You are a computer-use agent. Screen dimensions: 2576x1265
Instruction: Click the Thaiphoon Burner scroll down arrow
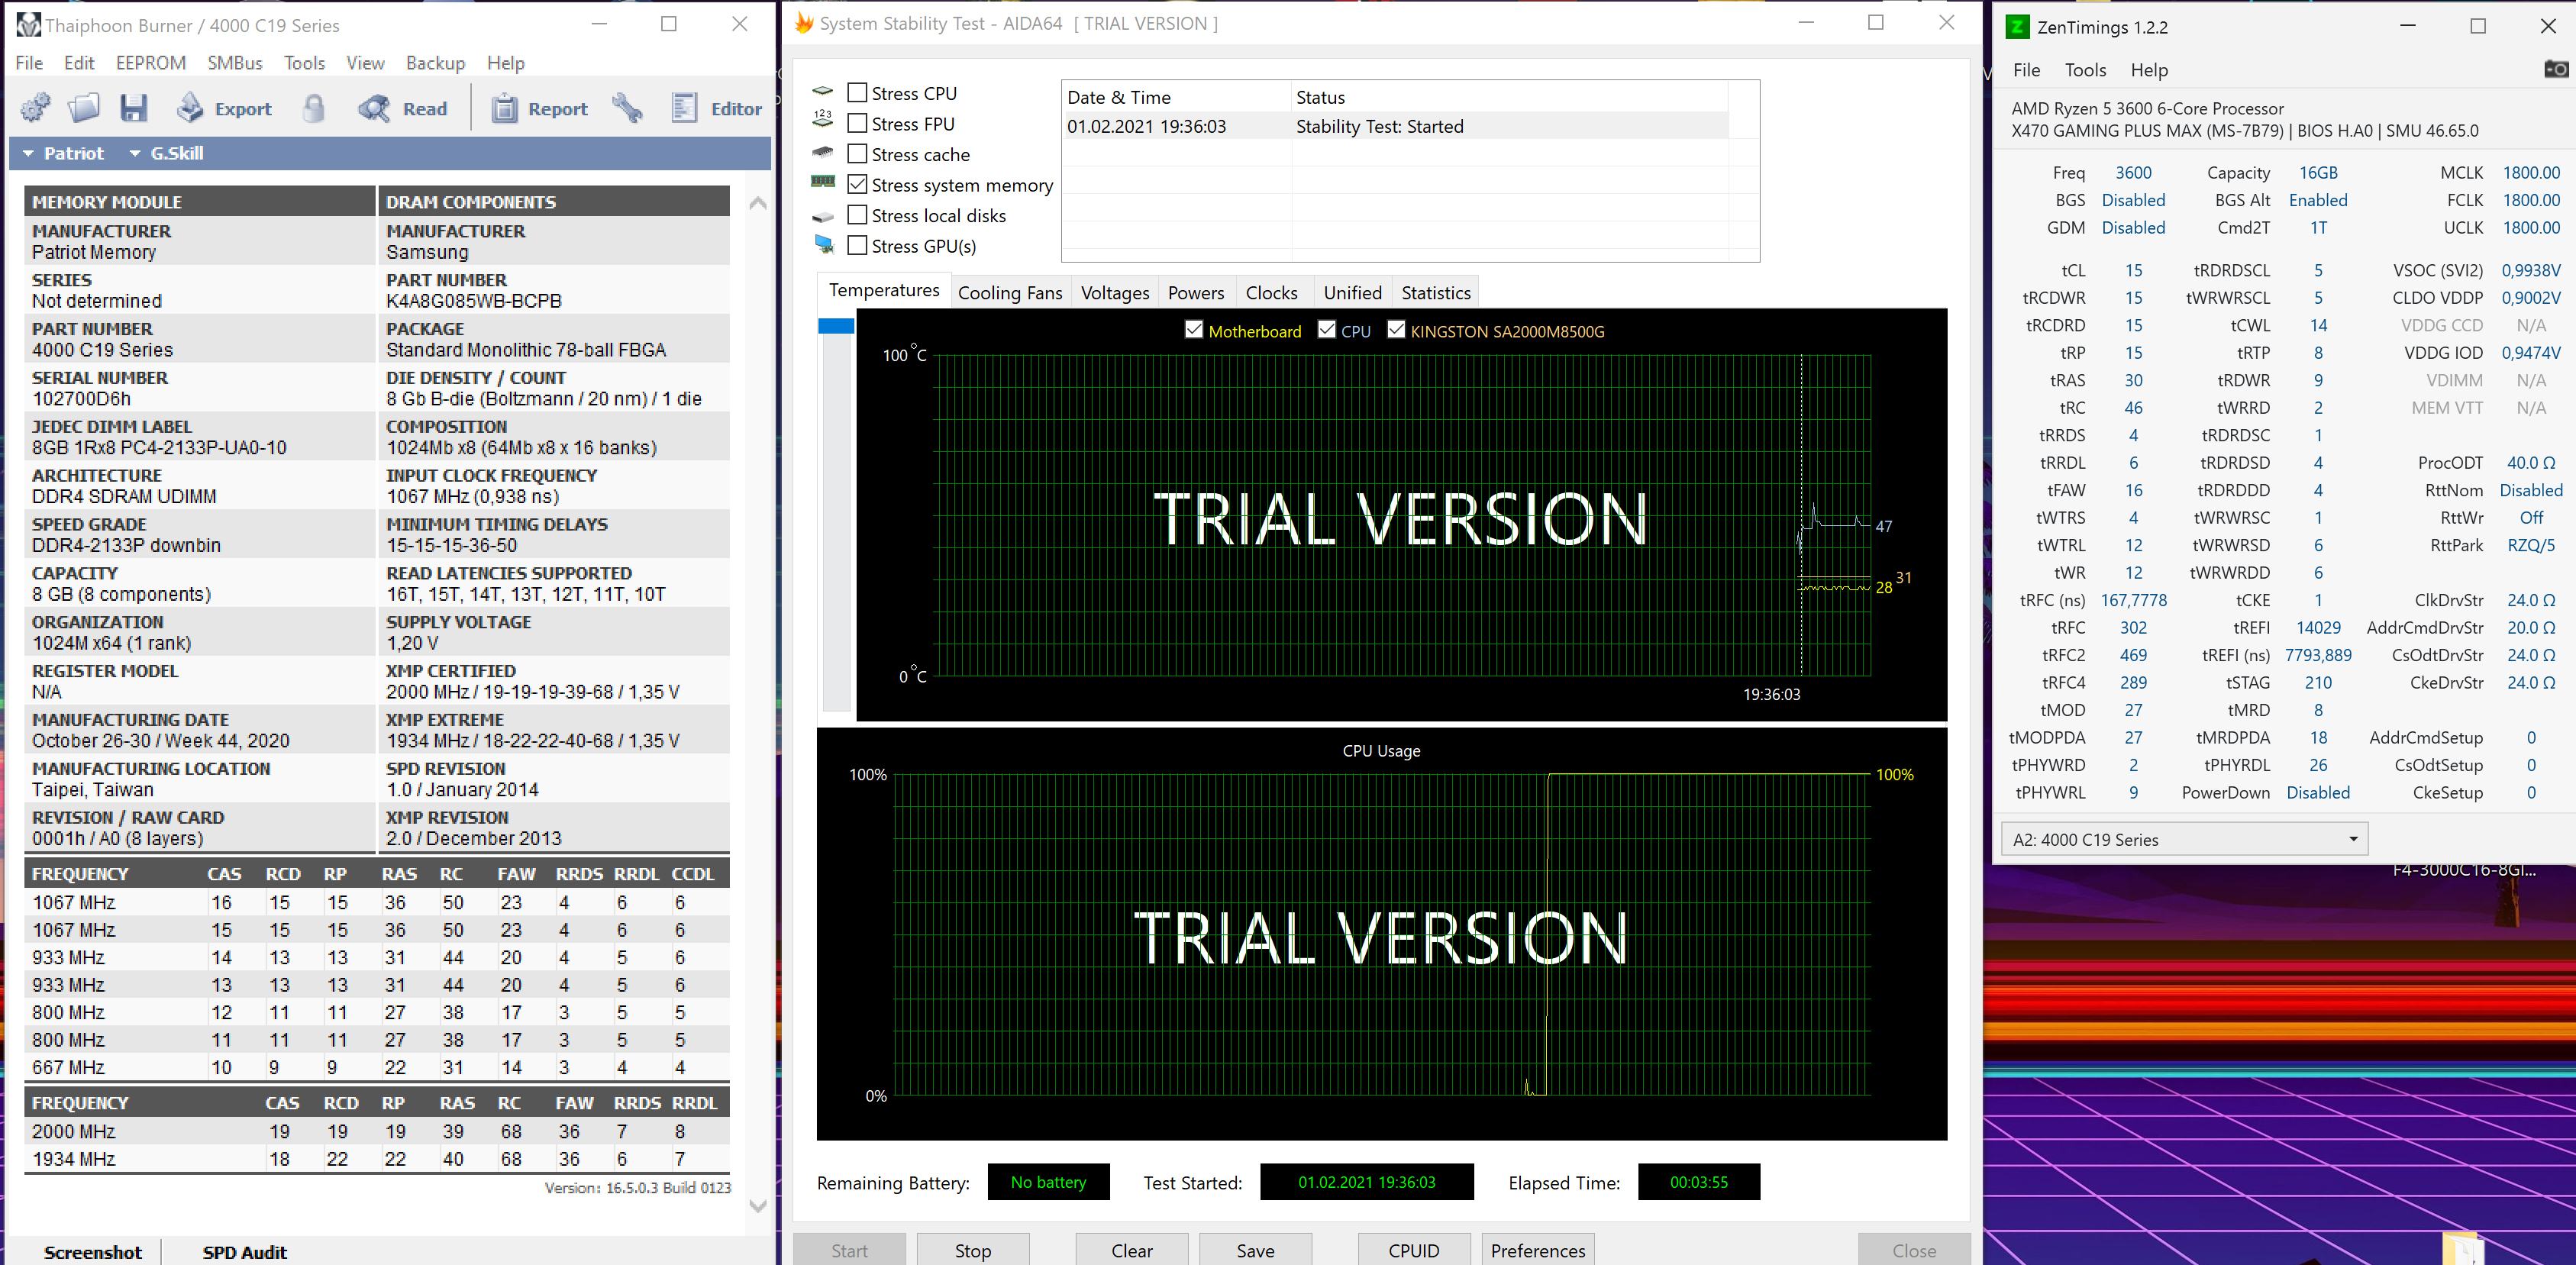758,1205
